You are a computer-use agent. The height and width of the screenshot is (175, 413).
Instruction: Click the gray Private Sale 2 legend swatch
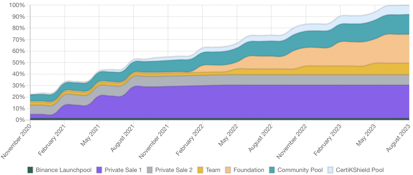click(150, 170)
